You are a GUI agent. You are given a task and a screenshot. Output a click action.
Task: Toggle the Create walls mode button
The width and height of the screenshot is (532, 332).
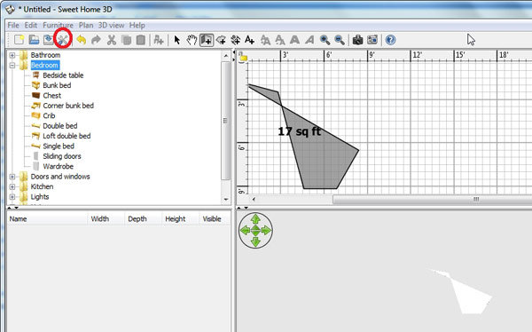(207, 40)
